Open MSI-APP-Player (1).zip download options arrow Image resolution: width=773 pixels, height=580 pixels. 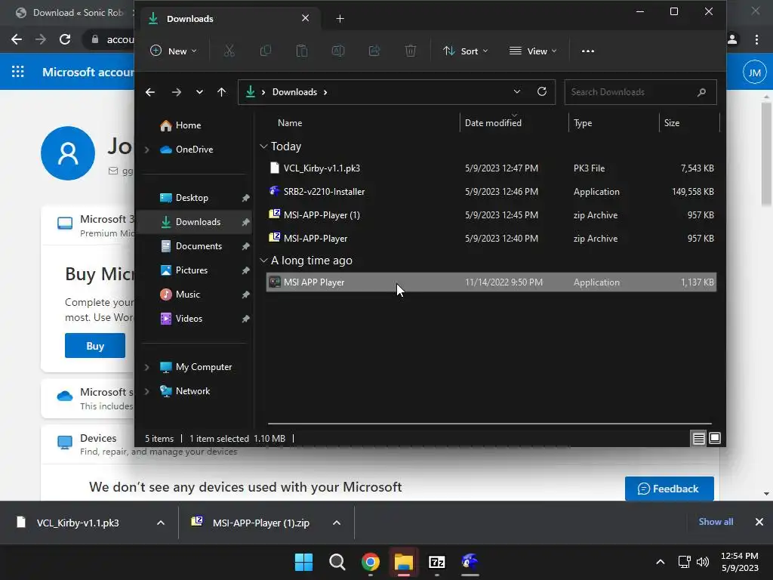pyautogui.click(x=337, y=523)
